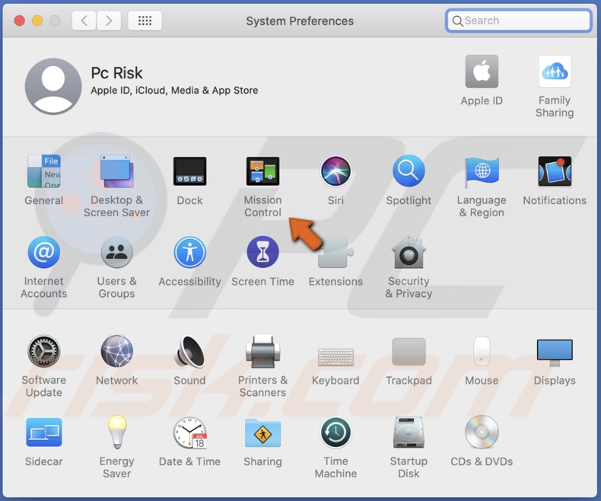Open Spotlight settings
Image resolution: width=601 pixels, height=501 pixels.
coord(409,173)
